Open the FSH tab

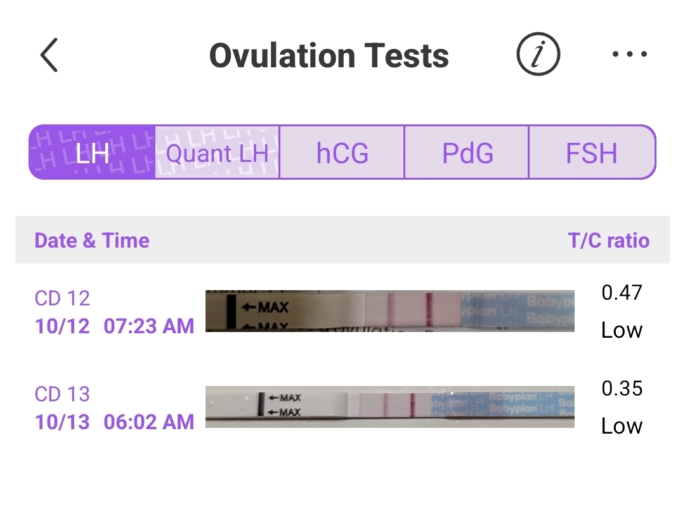pos(591,153)
